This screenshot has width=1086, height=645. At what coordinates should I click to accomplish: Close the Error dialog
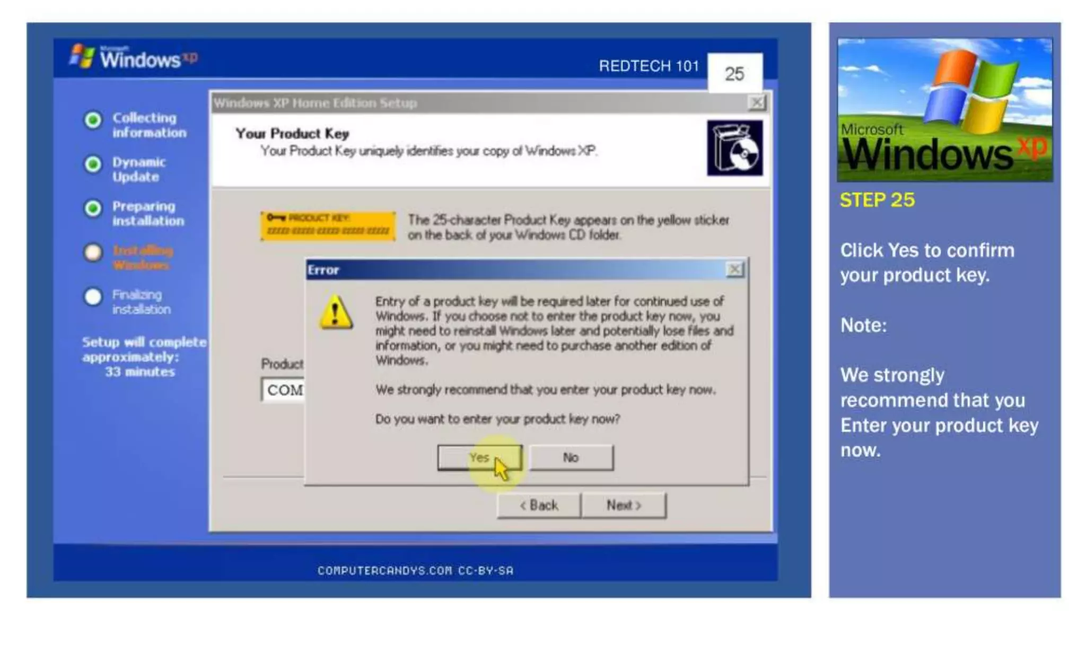click(735, 270)
